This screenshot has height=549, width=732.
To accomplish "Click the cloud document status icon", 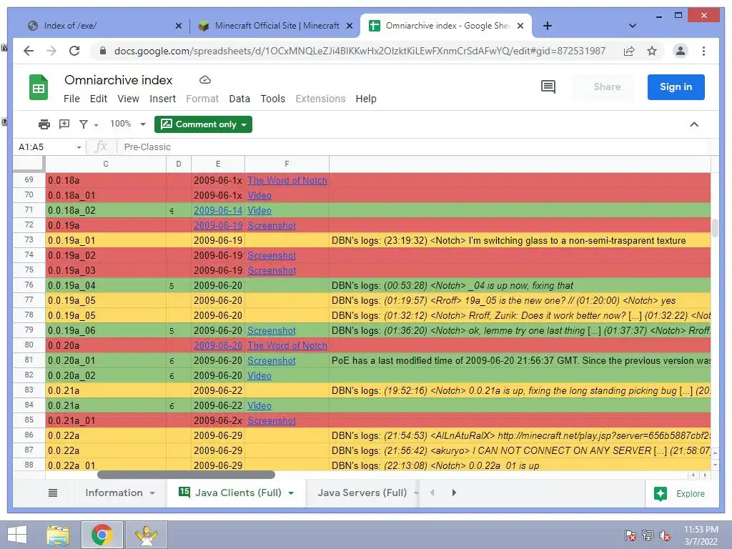I will [x=205, y=80].
